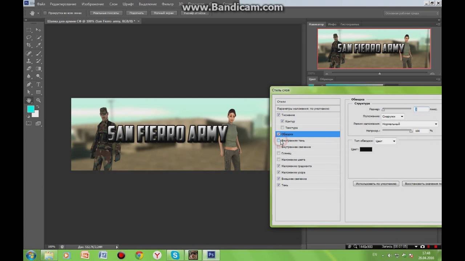Screen dimensions: 465x261
Task: Toggle Quick Mask mode
Action: pos(29,123)
